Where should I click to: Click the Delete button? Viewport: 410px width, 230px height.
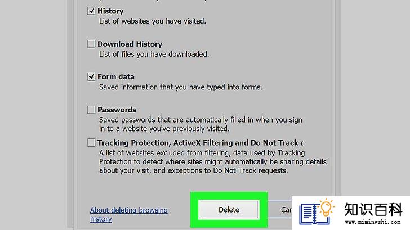click(x=229, y=209)
